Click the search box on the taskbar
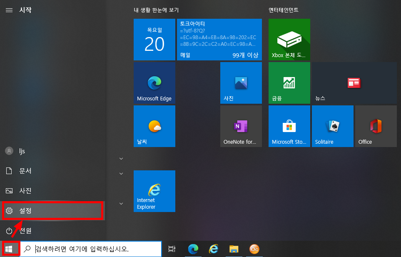Image resolution: width=401 pixels, height=257 pixels. click(91, 249)
